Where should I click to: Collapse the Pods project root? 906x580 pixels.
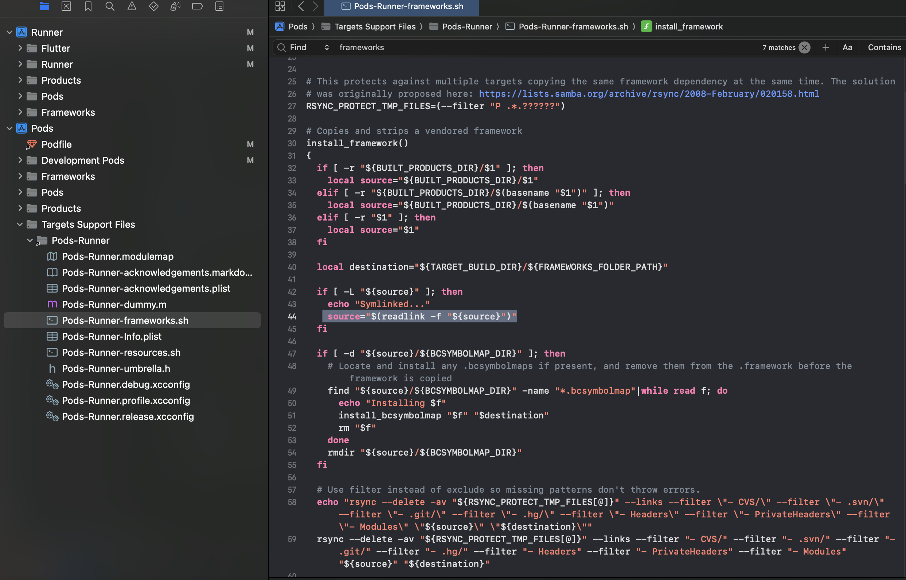pos(9,128)
